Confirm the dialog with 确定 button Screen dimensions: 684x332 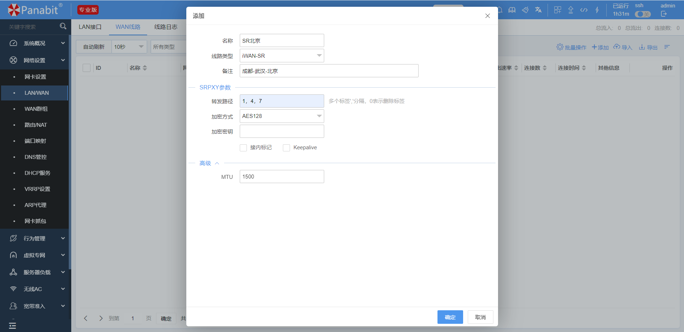[450, 317]
